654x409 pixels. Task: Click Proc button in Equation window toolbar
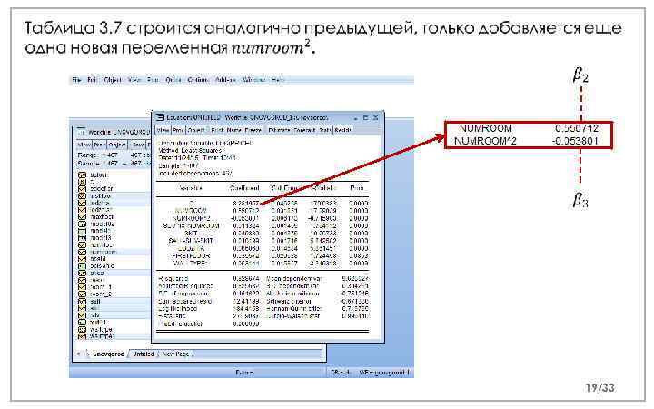click(178, 131)
